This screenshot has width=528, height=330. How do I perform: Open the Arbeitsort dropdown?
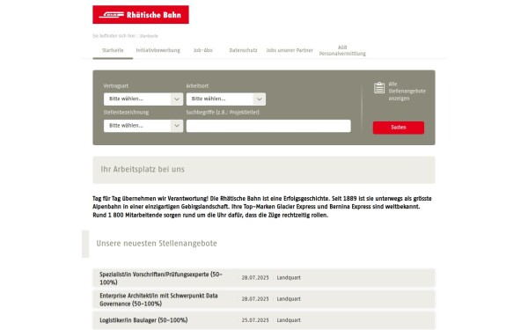point(226,99)
